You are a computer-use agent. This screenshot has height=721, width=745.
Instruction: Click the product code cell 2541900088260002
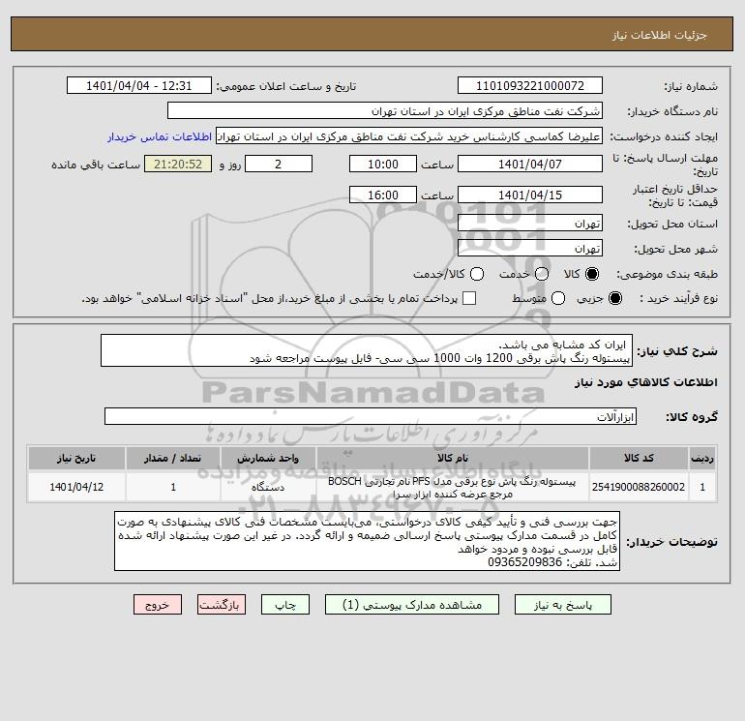point(639,487)
